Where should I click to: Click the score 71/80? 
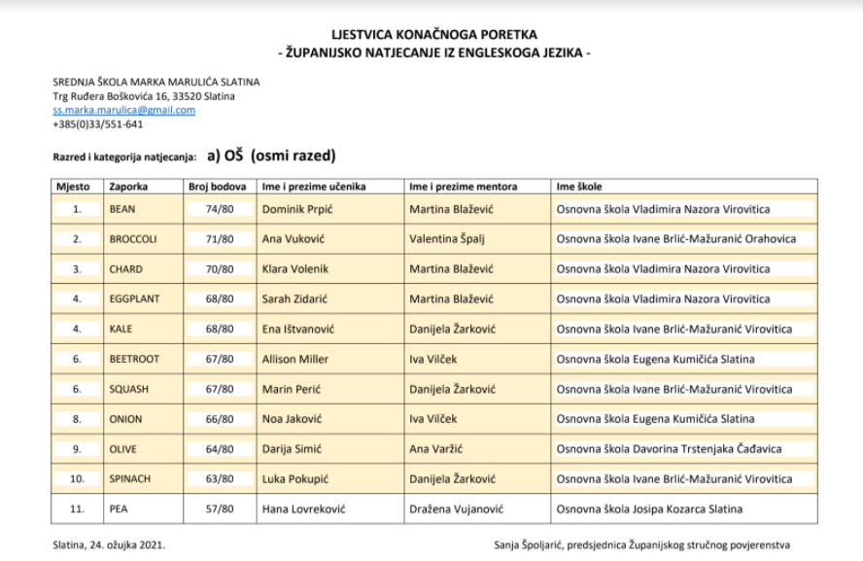(x=220, y=239)
